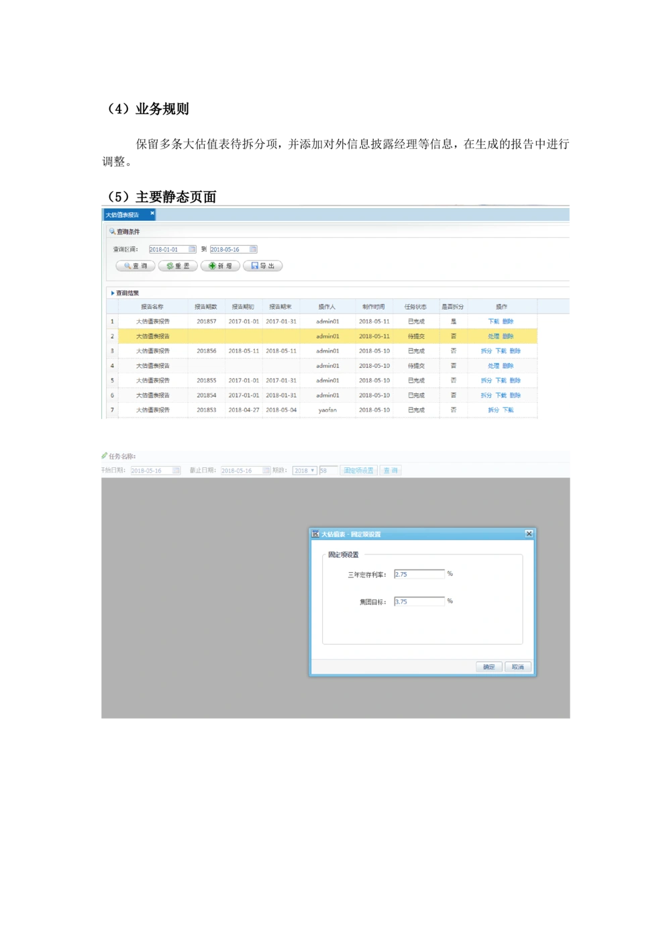The image size is (671, 950).
Task: Open calendar picker for query start date
Action: (x=192, y=249)
